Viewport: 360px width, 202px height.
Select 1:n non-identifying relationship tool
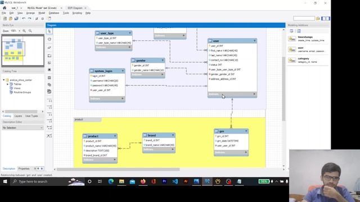(x=49, y=107)
